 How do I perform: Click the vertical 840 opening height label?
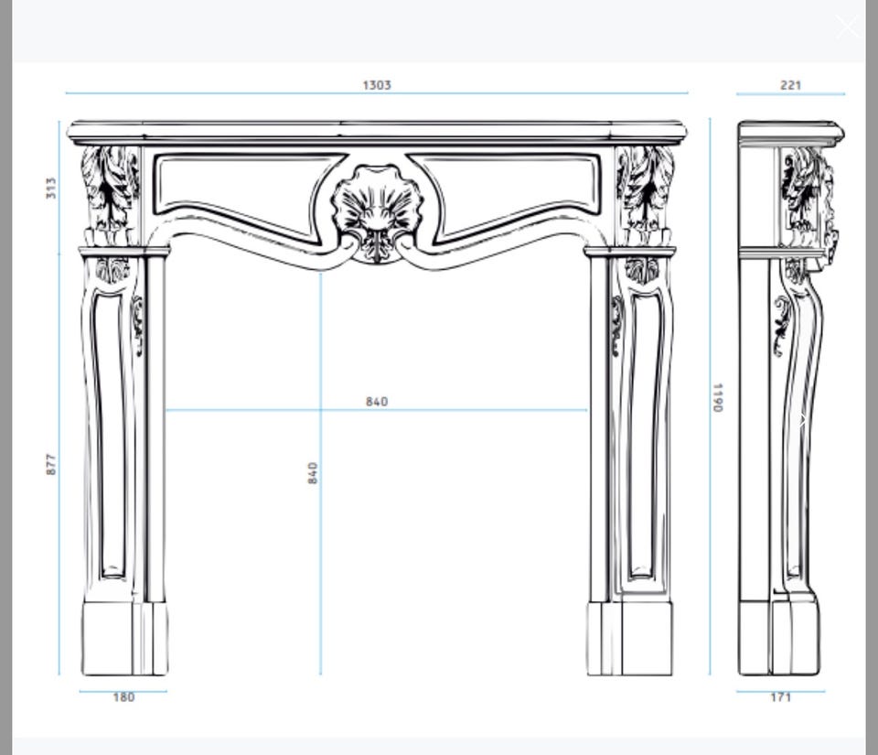pos(313,473)
